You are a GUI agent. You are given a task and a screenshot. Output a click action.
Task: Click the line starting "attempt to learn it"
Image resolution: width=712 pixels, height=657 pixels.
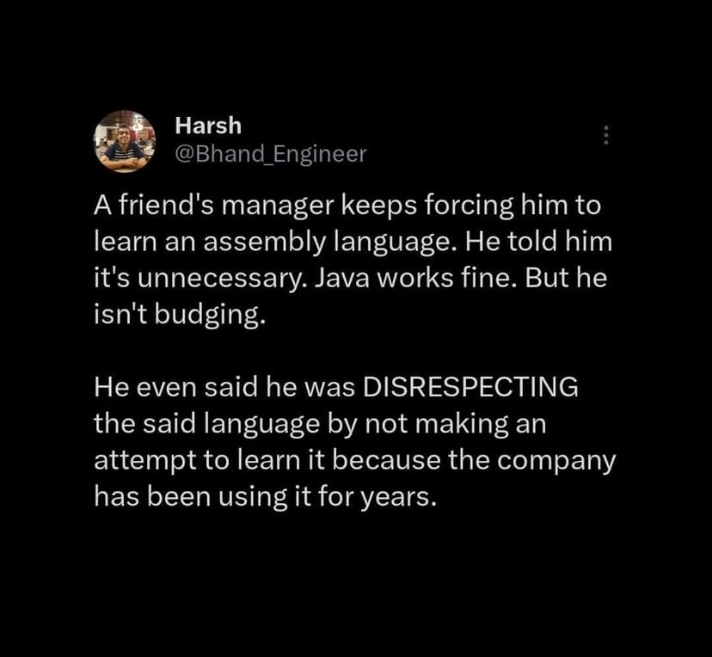354,460
